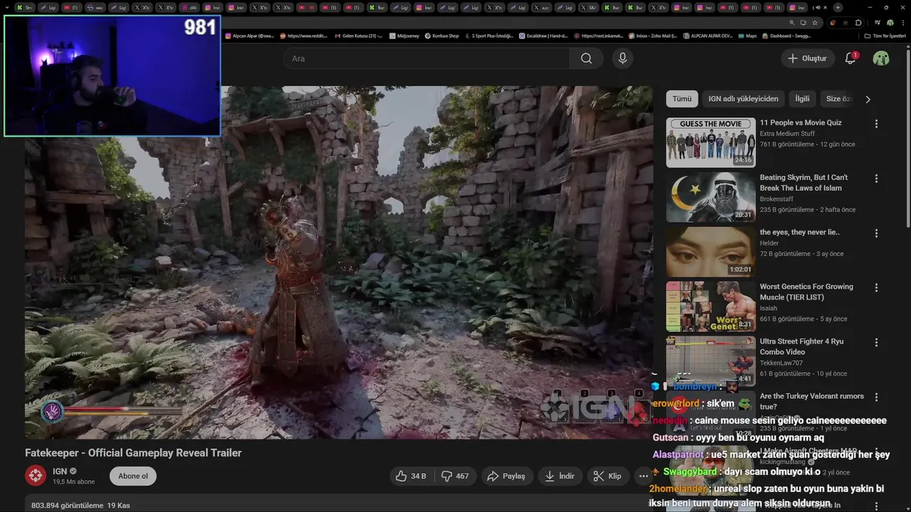Open the browser extensions puzzle icon

(x=858, y=23)
